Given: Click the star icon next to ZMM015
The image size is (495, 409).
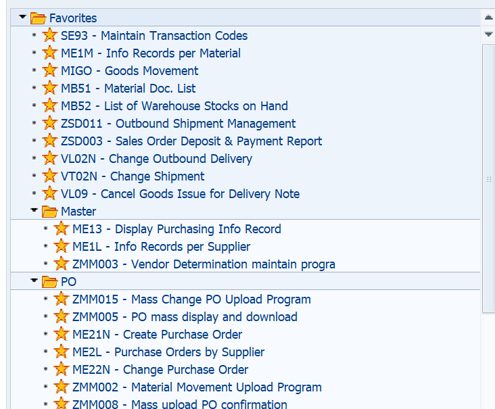Looking at the screenshot, I should [x=61, y=299].
